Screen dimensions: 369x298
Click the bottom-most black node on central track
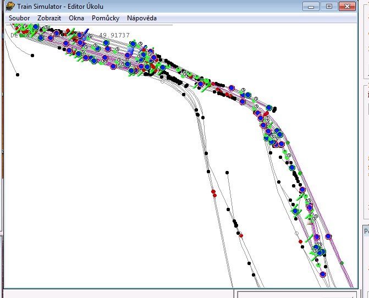coord(254,274)
